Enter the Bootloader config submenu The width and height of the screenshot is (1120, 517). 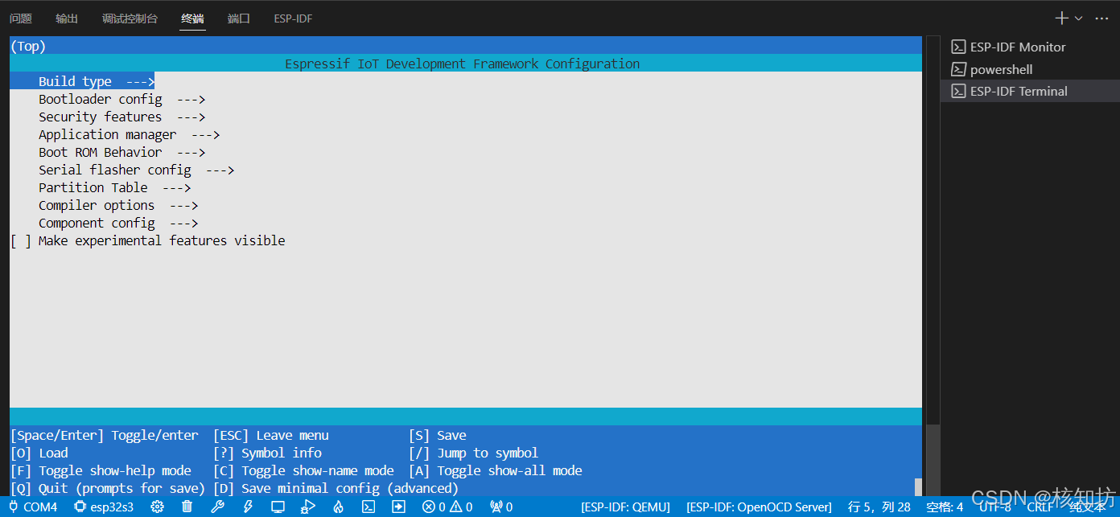pos(122,99)
